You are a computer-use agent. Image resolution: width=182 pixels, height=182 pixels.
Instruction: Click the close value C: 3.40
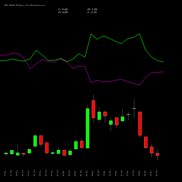tap(63, 9)
